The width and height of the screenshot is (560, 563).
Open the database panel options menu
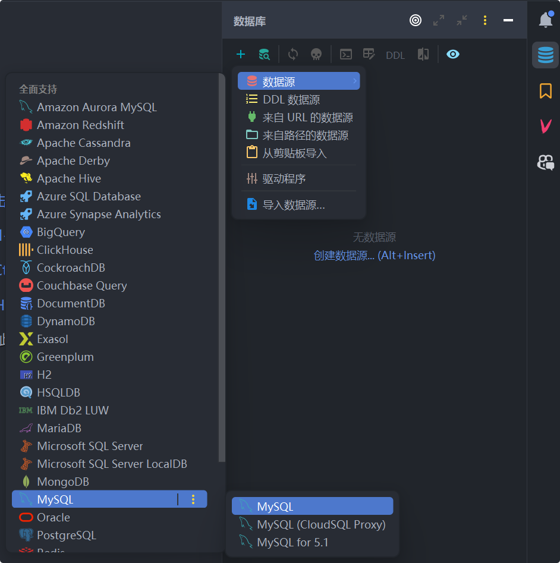click(485, 20)
